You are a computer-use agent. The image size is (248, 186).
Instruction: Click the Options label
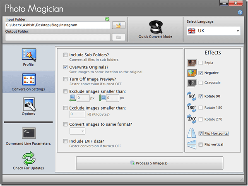tap(29, 114)
